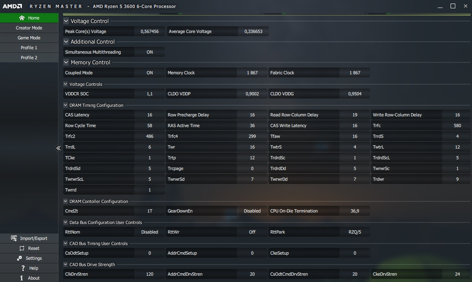Viewport: 472px width, 282px height.
Task: Collapse the Voltage Controls subsection
Action: coord(65,84)
